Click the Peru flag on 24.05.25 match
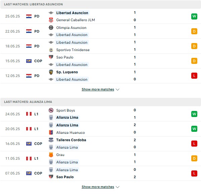The width and height of the screenshot is (201, 195). click(x=29, y=114)
